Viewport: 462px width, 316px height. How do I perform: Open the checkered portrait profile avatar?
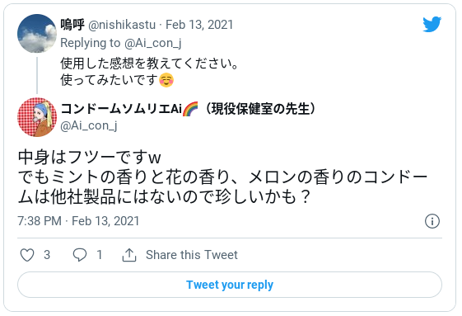click(x=37, y=117)
